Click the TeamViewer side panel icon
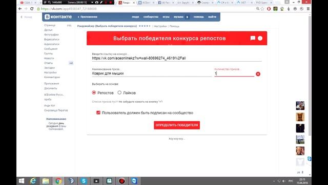Screen dimensions: 328x185 point(310,159)
